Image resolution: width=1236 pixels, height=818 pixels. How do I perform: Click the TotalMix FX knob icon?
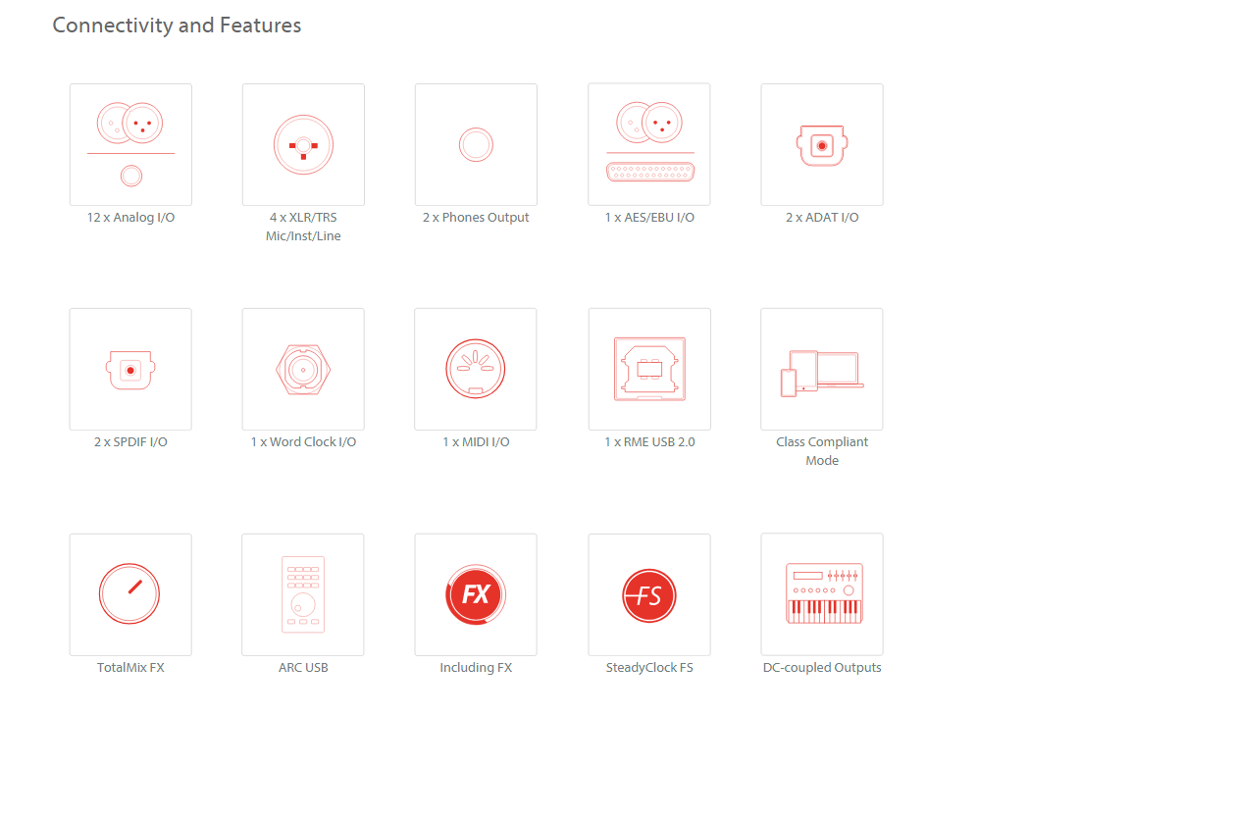point(130,594)
